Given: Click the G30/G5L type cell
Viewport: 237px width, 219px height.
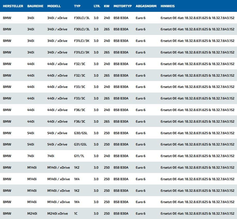Looking at the screenshot, I should 81,133.
